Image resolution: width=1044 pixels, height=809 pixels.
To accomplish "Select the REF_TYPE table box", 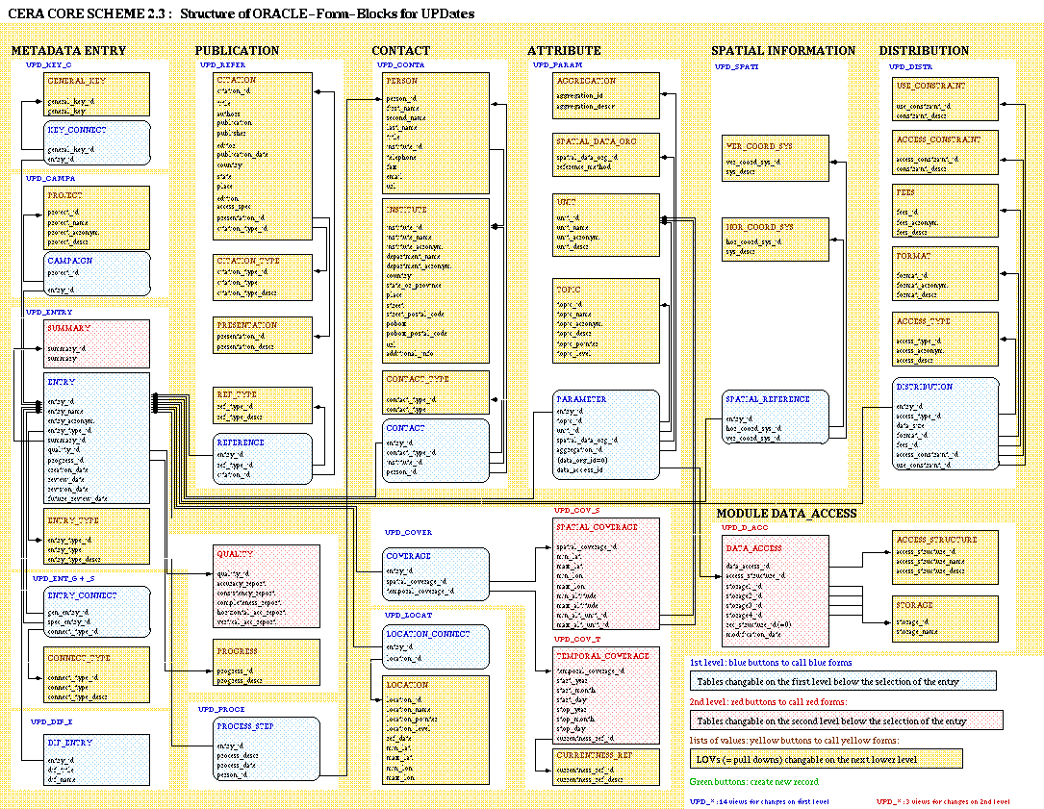I will (263, 406).
